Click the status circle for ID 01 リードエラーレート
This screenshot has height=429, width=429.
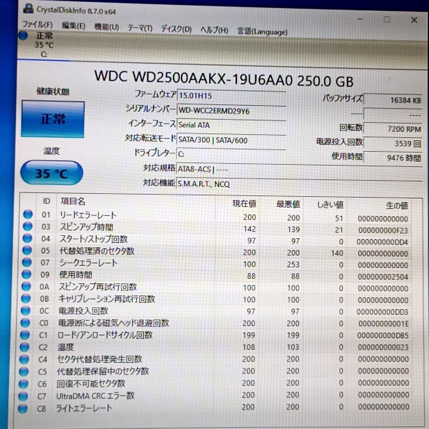pos(28,214)
